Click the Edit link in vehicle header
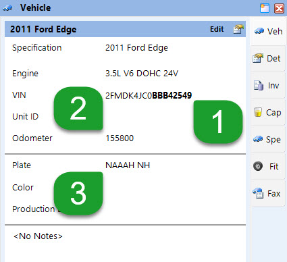 click(x=217, y=29)
